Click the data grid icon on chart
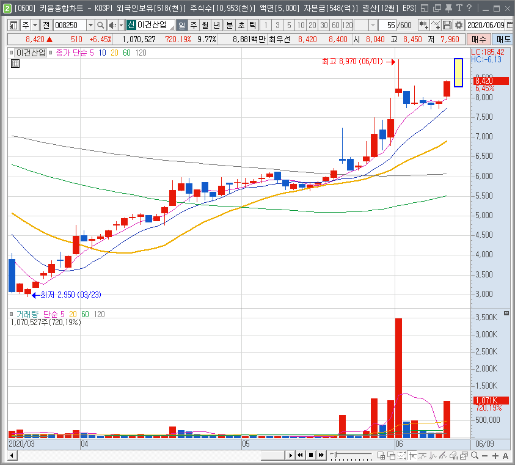The width and height of the screenshot is (515, 465). tap(15, 64)
